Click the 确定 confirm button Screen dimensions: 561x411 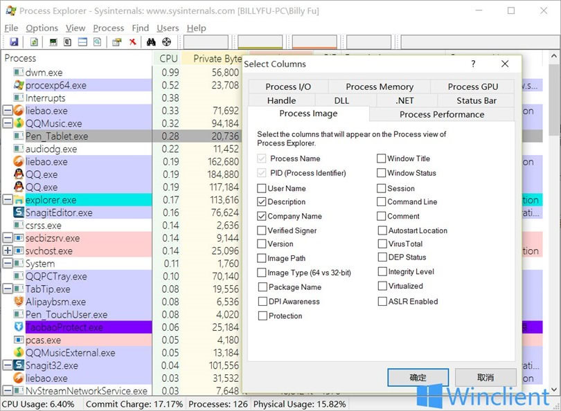pyautogui.click(x=418, y=377)
